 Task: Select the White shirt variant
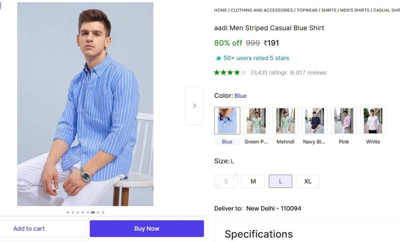tap(373, 121)
